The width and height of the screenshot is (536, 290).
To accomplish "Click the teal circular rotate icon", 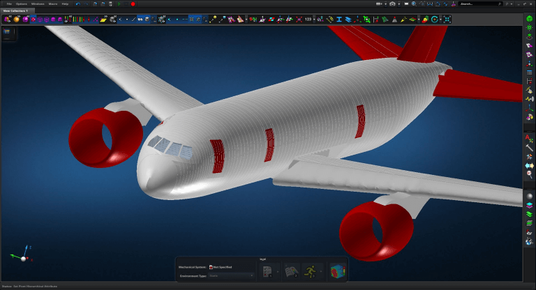I will (435, 20).
